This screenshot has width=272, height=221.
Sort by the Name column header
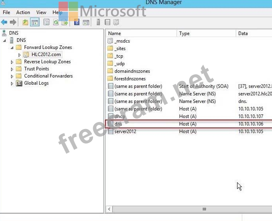(141, 33)
